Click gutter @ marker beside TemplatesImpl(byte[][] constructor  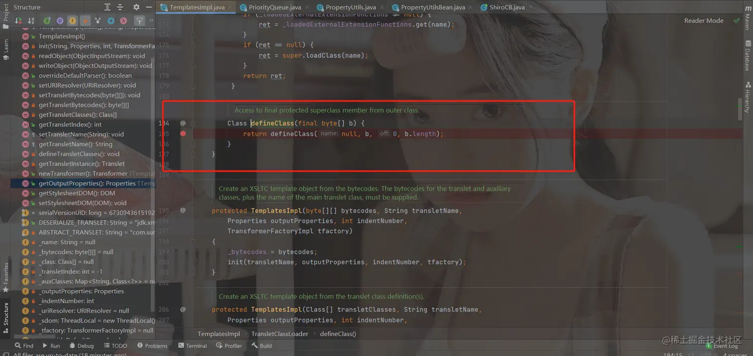coord(183,210)
